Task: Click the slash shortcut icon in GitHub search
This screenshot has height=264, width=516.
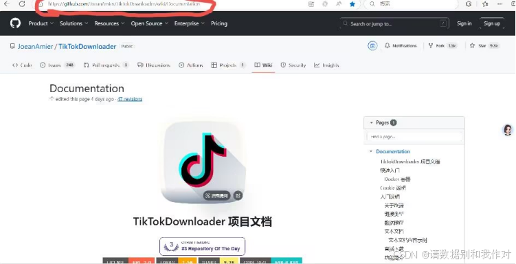Action: coord(443,23)
